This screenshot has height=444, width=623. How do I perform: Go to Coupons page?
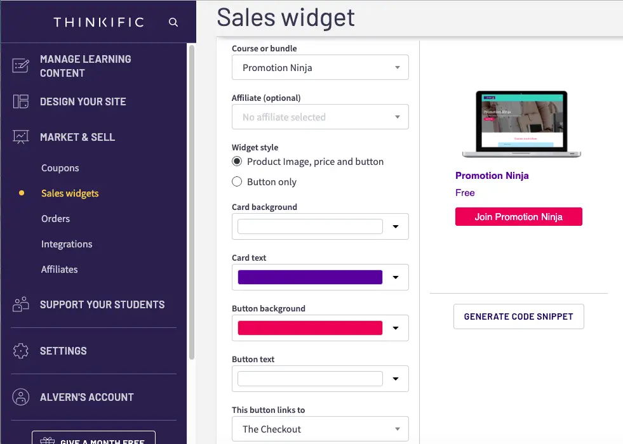[60, 168]
